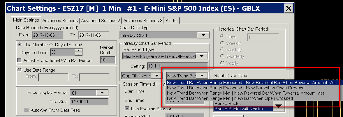
Task: Click the historical Days count field
Action: [263, 37]
